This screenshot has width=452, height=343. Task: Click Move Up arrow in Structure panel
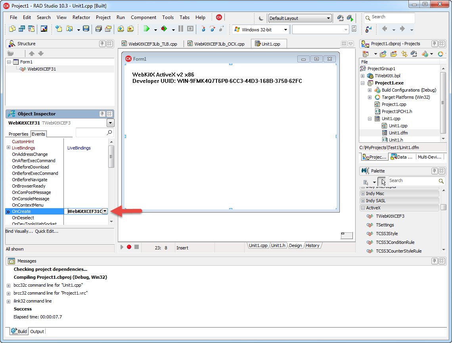click(32, 53)
